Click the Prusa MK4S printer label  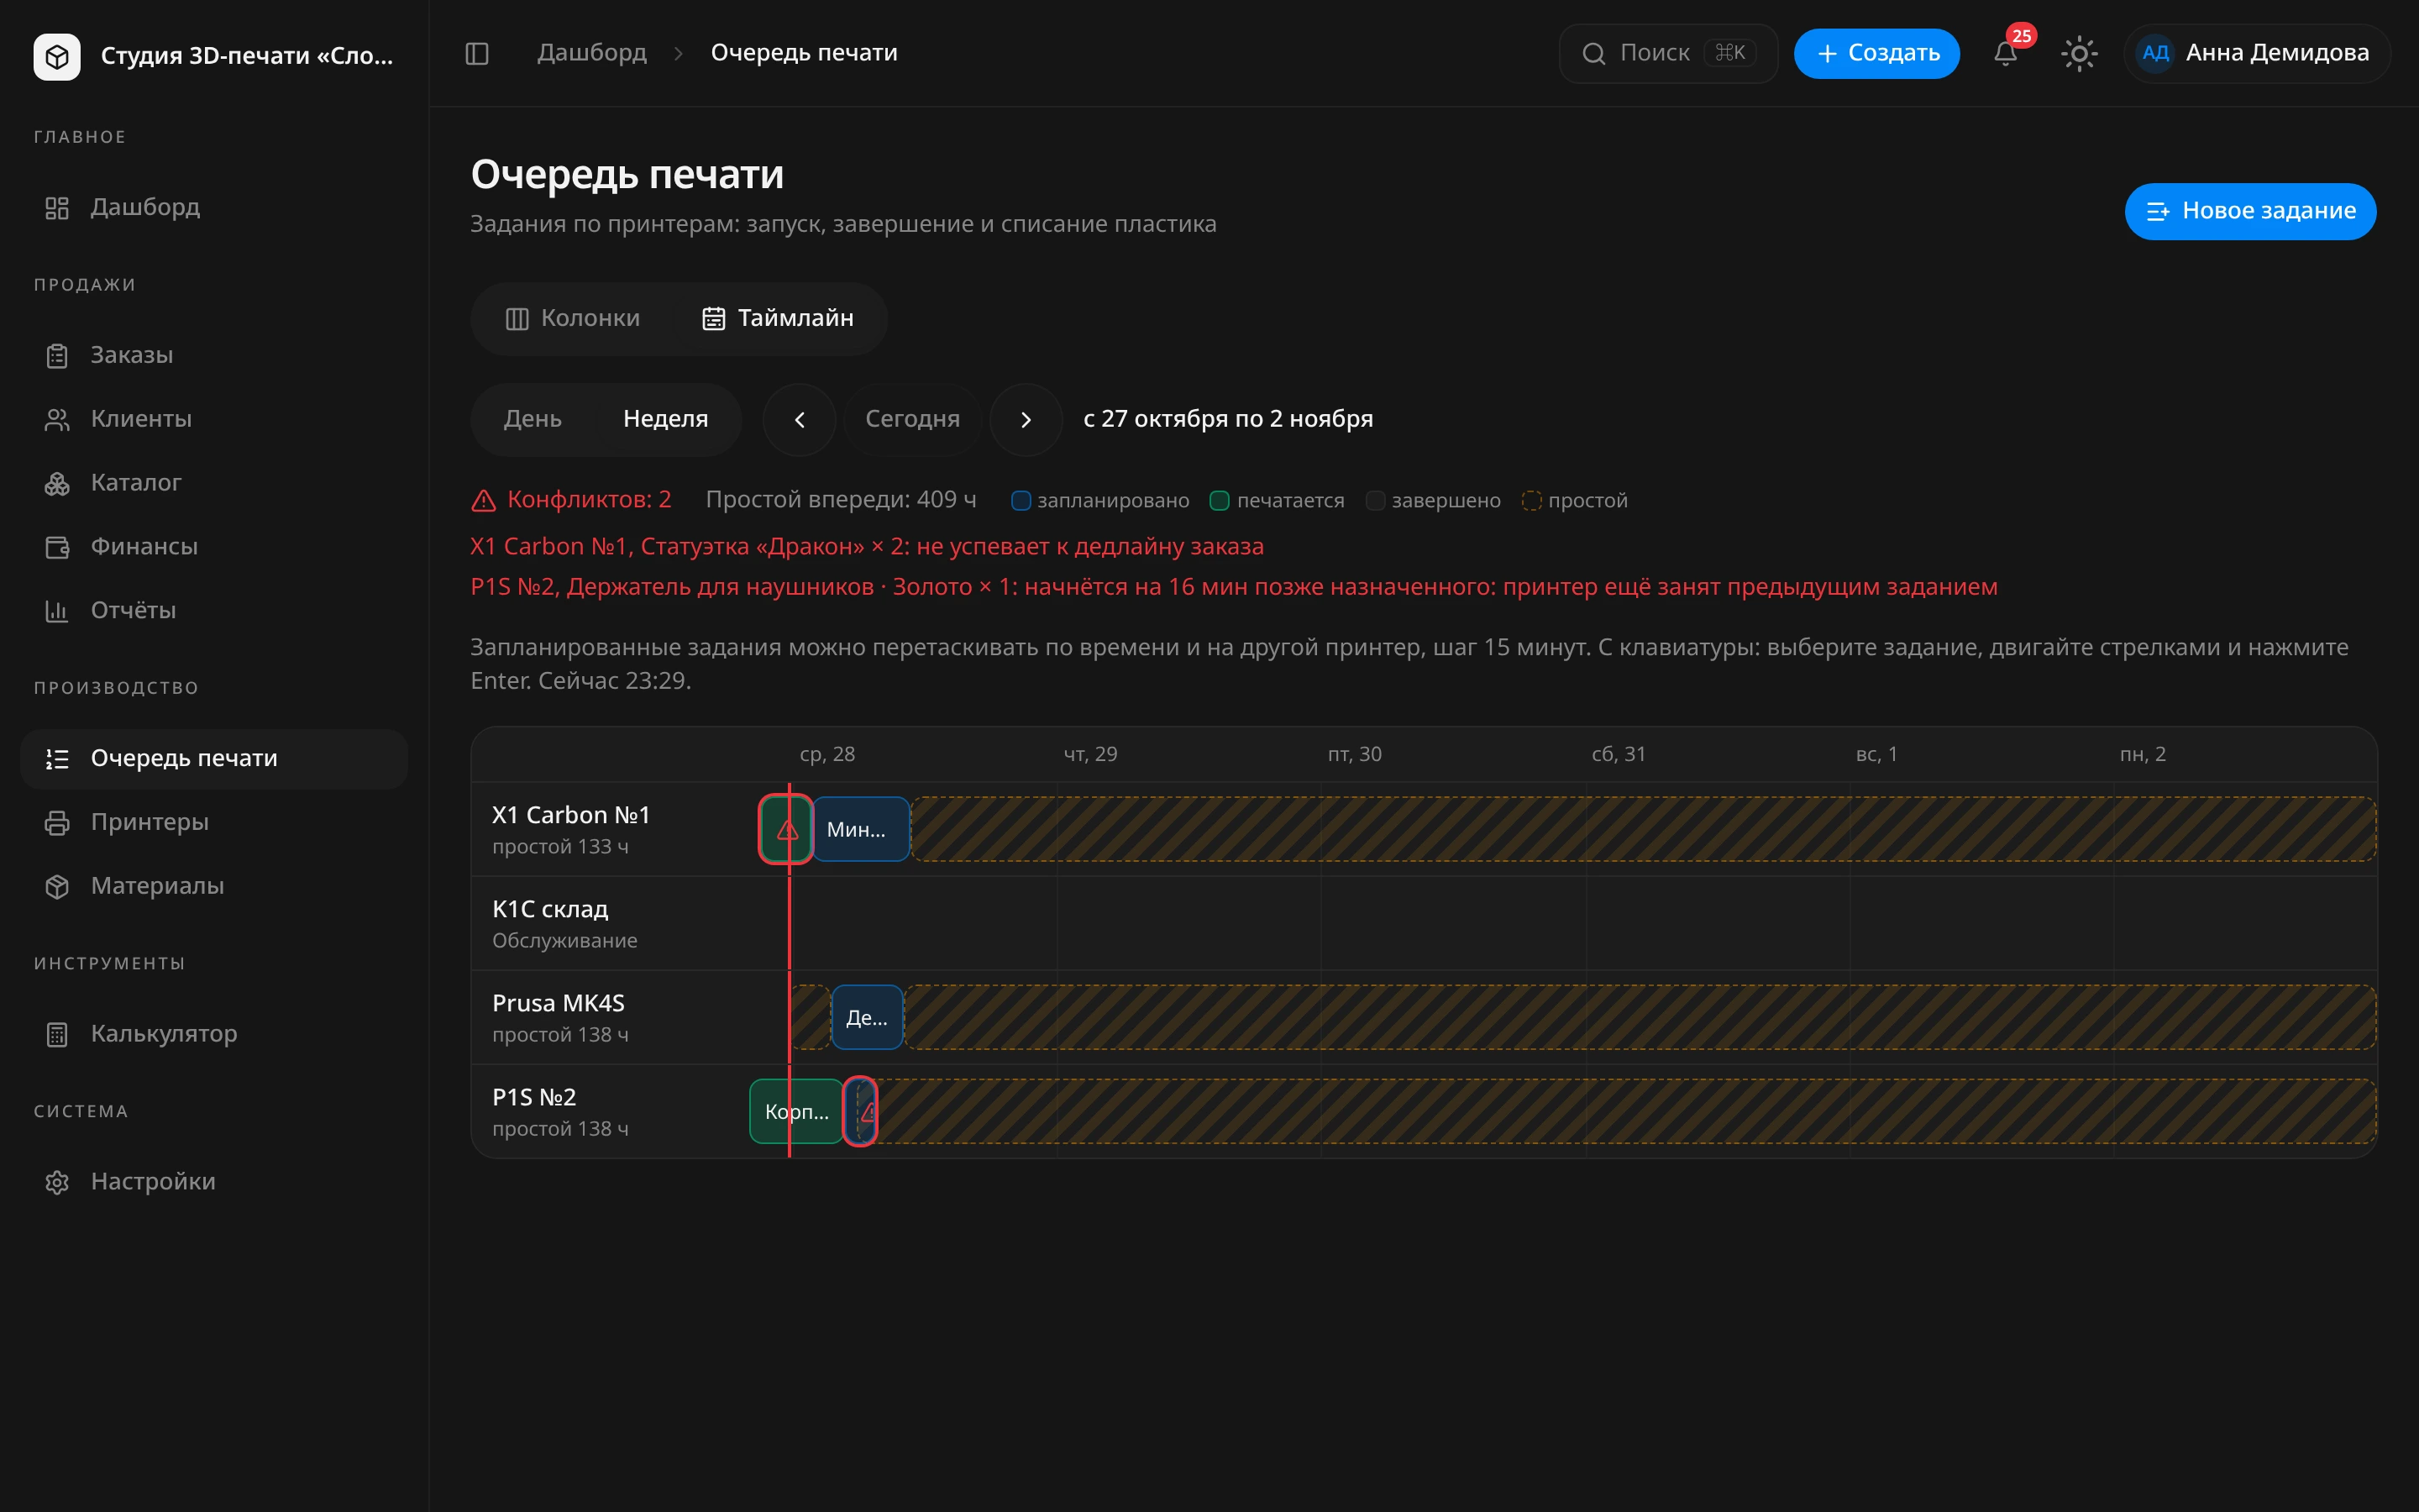coord(558,1003)
